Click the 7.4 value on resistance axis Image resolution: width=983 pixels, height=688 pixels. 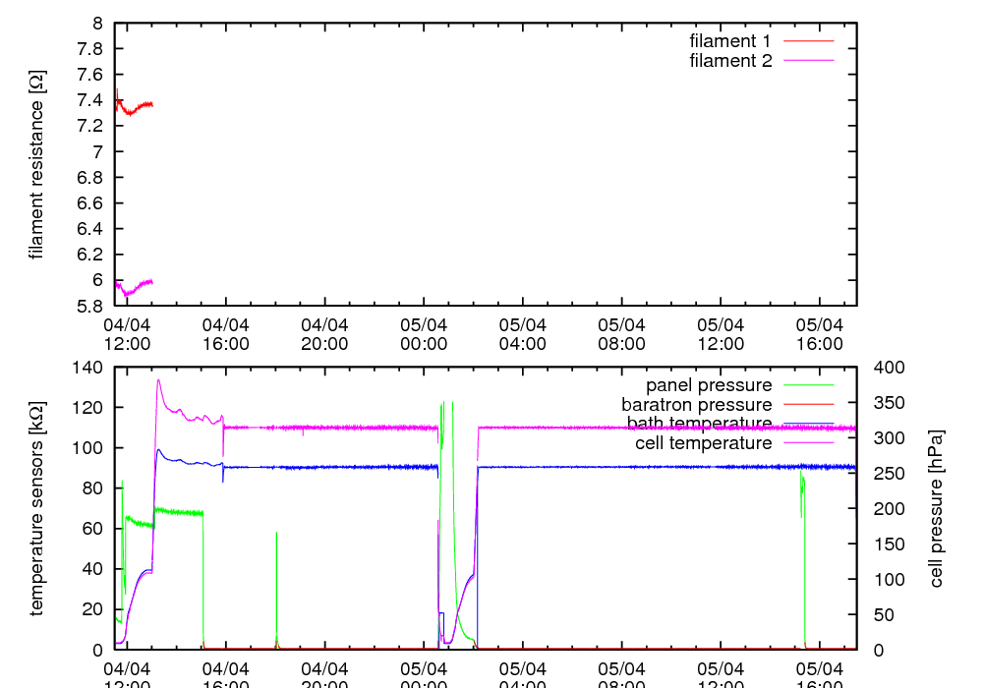pos(93,100)
